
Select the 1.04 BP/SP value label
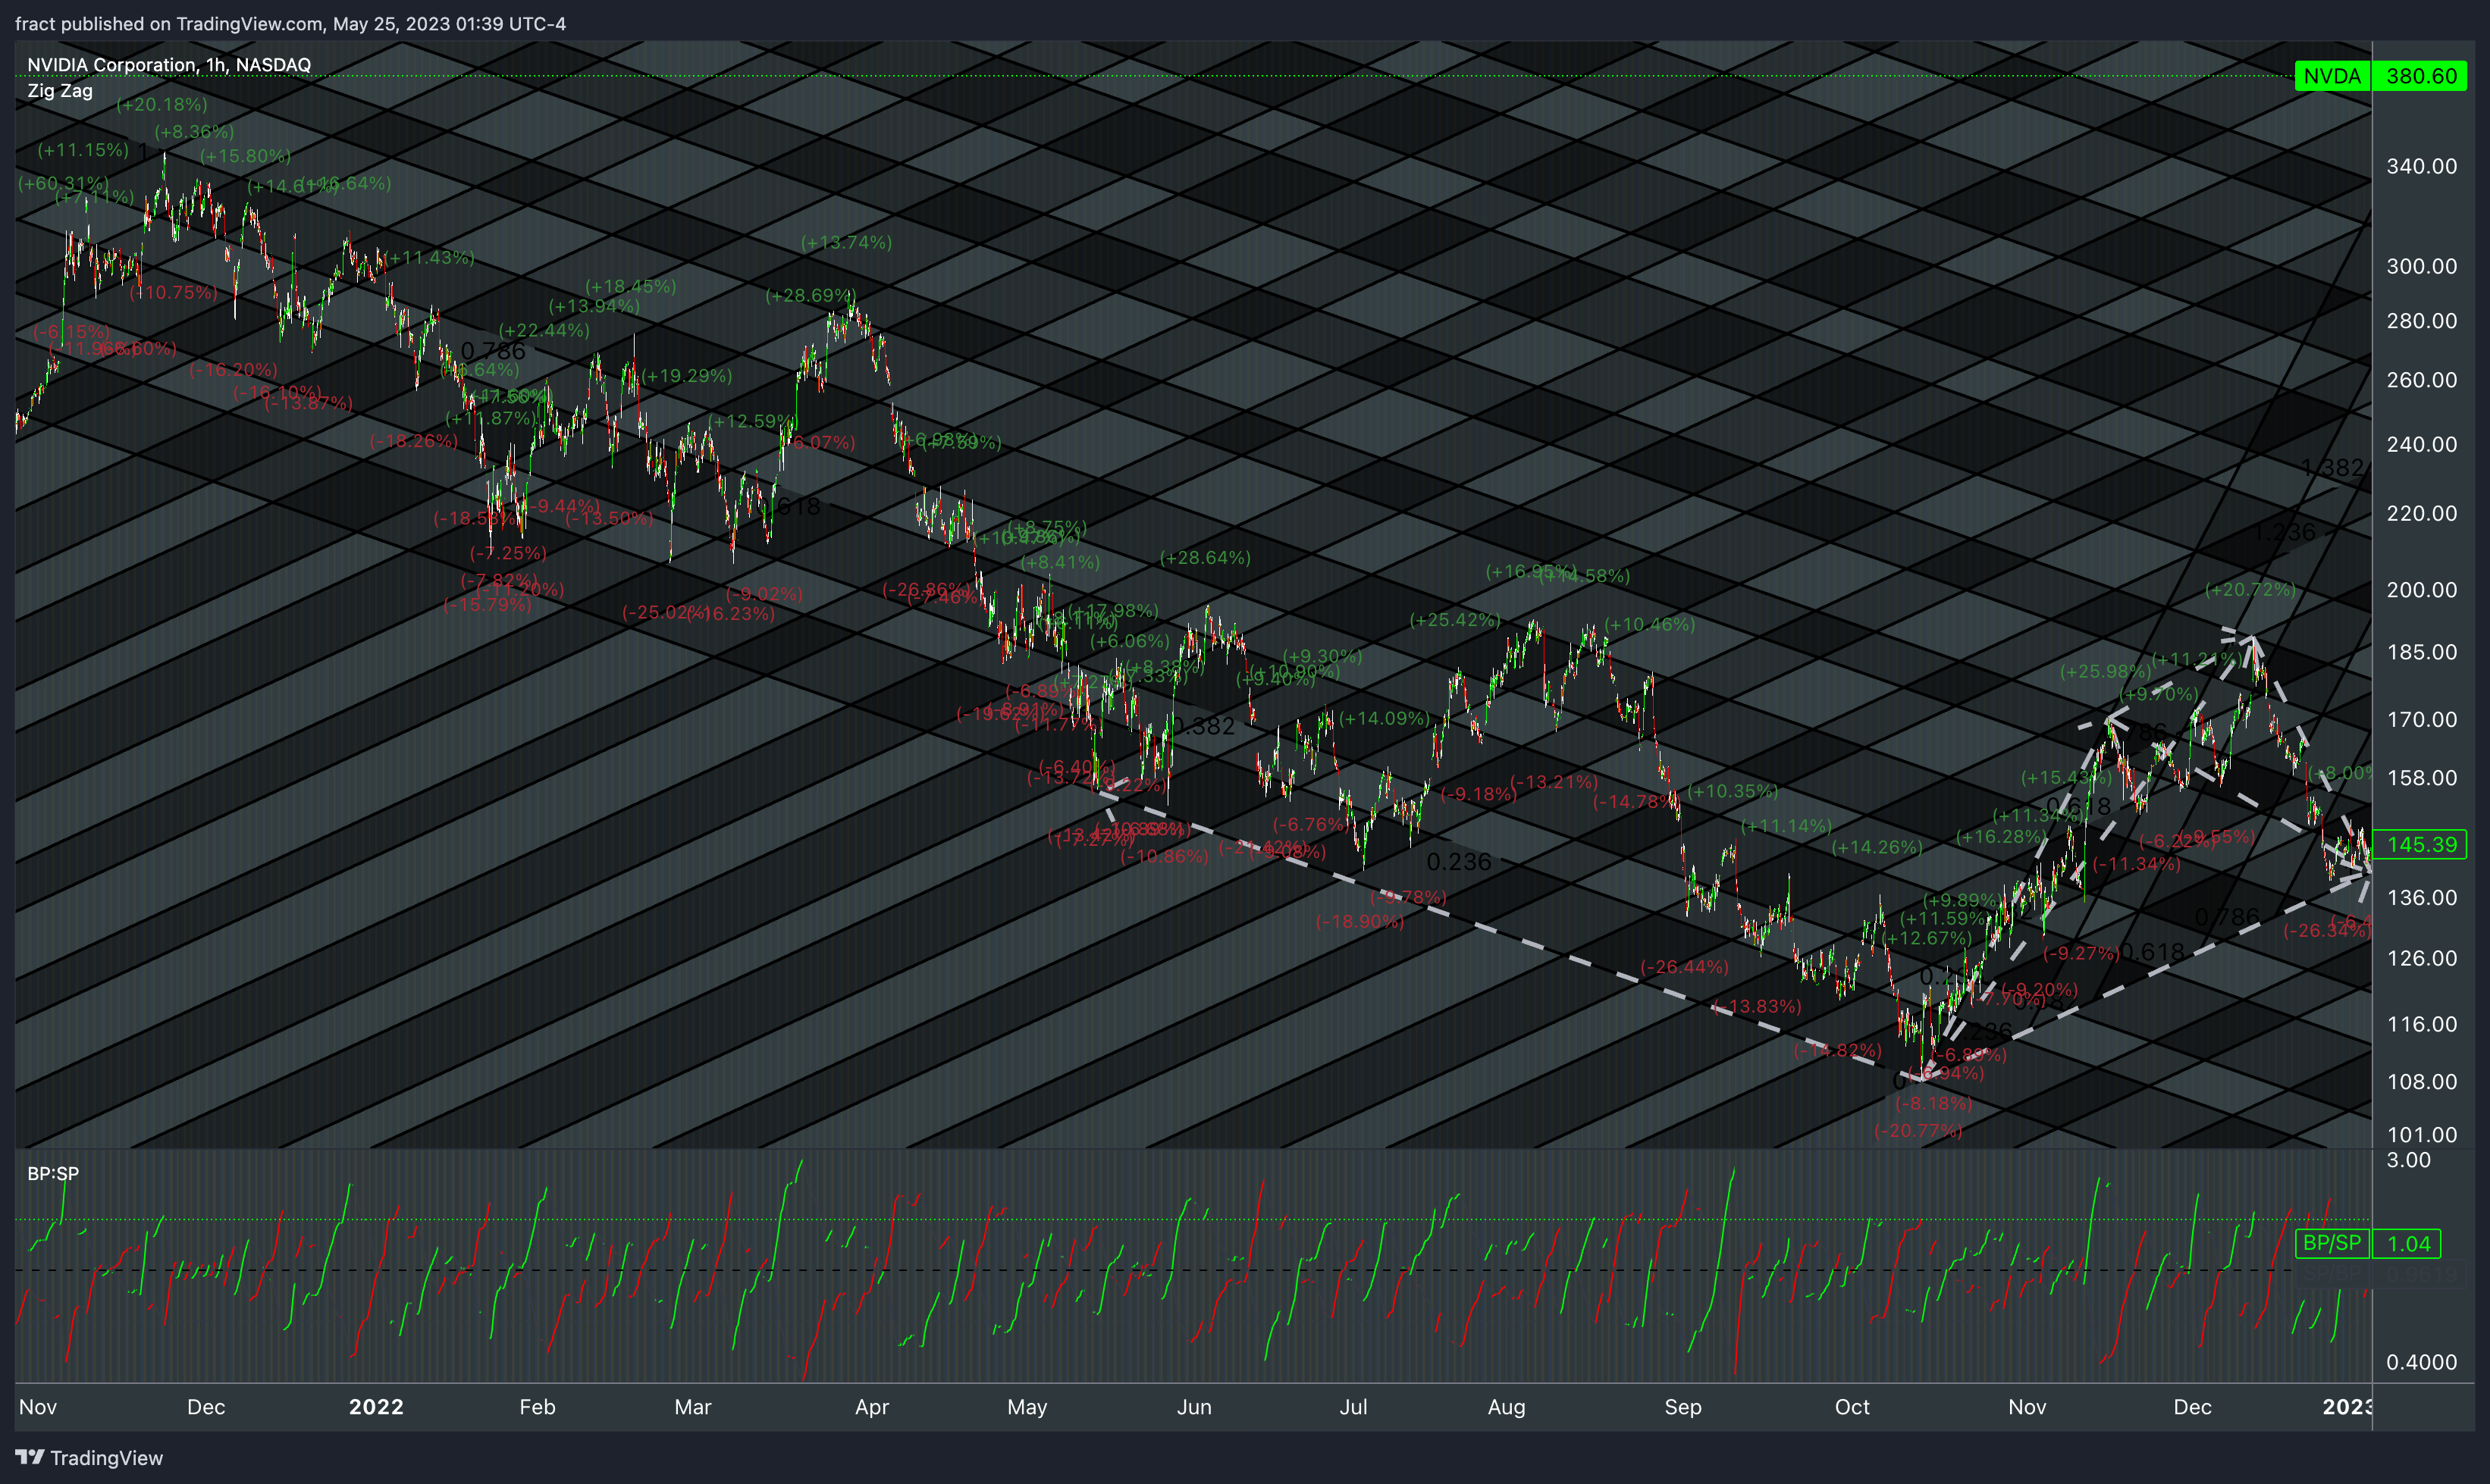[2408, 1243]
